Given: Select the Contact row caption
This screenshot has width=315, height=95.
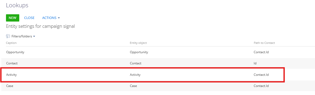Looking at the screenshot, I should pos(12,63).
